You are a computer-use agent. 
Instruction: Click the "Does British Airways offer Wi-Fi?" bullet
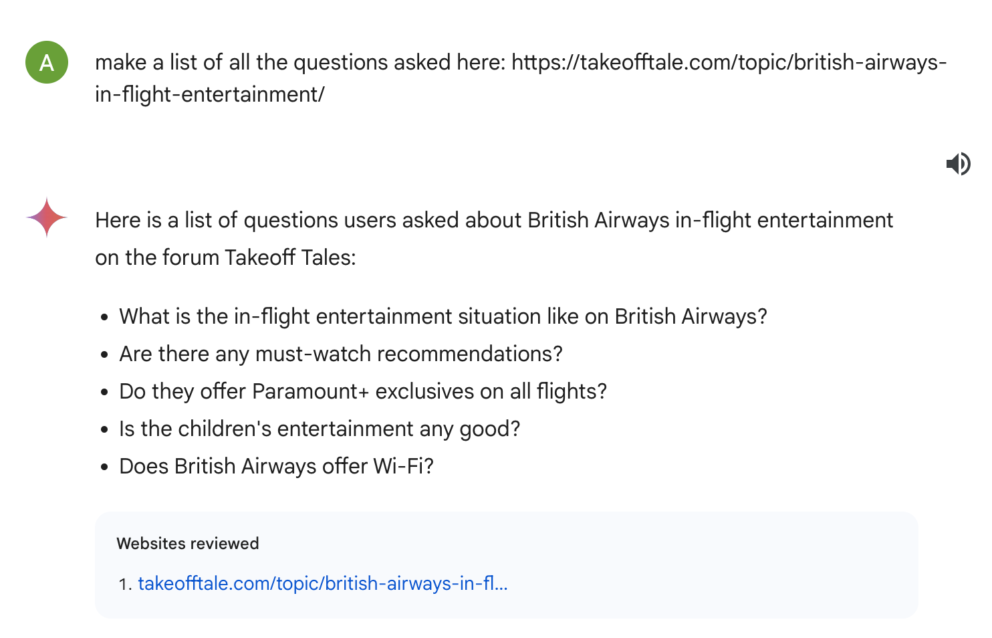coord(277,466)
